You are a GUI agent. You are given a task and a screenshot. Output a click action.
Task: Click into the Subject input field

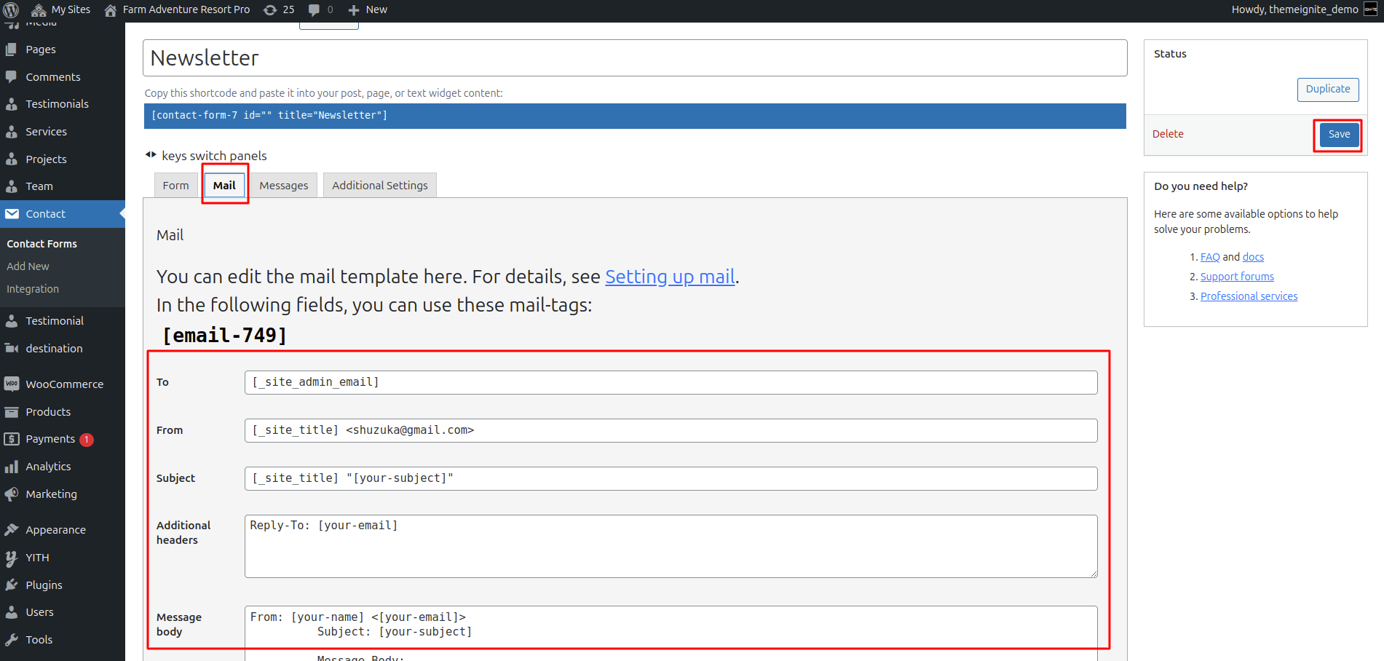click(670, 478)
